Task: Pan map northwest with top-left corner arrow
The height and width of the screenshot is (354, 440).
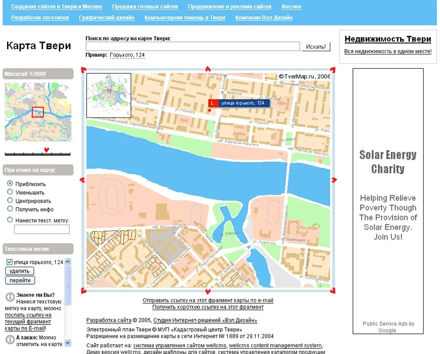Action: point(83,70)
